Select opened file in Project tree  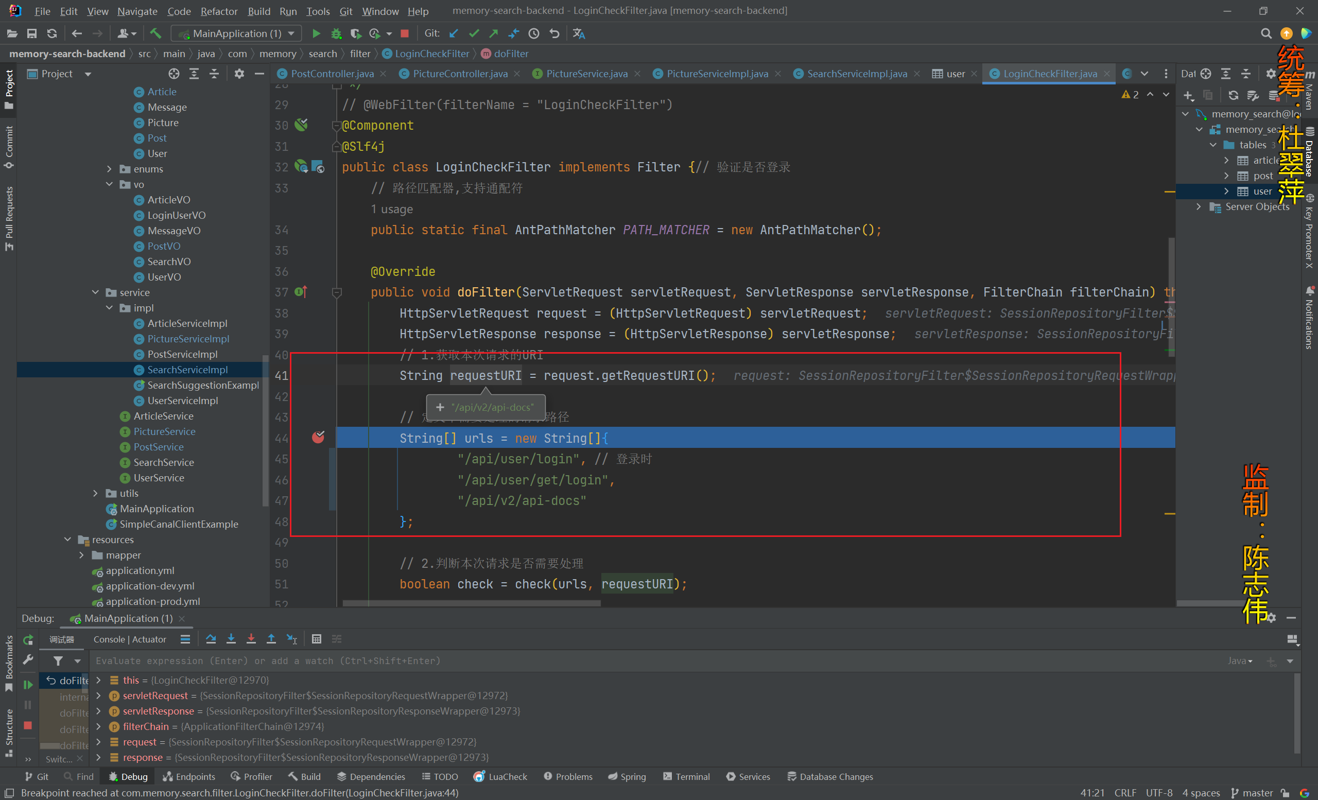coord(174,74)
